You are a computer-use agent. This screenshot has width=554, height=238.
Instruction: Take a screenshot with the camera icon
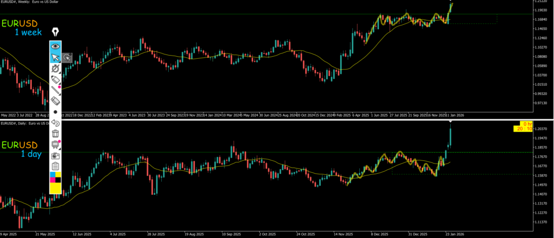[55, 155]
